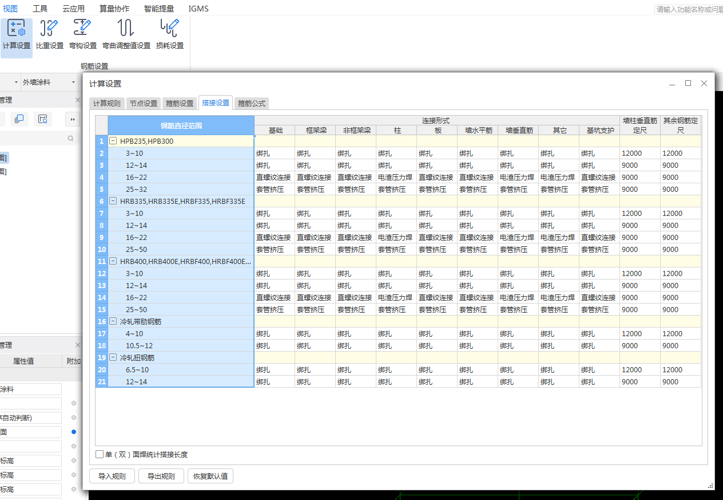Select the 6.5~10 diameter row
The width and height of the screenshot is (723, 500).
click(x=181, y=369)
